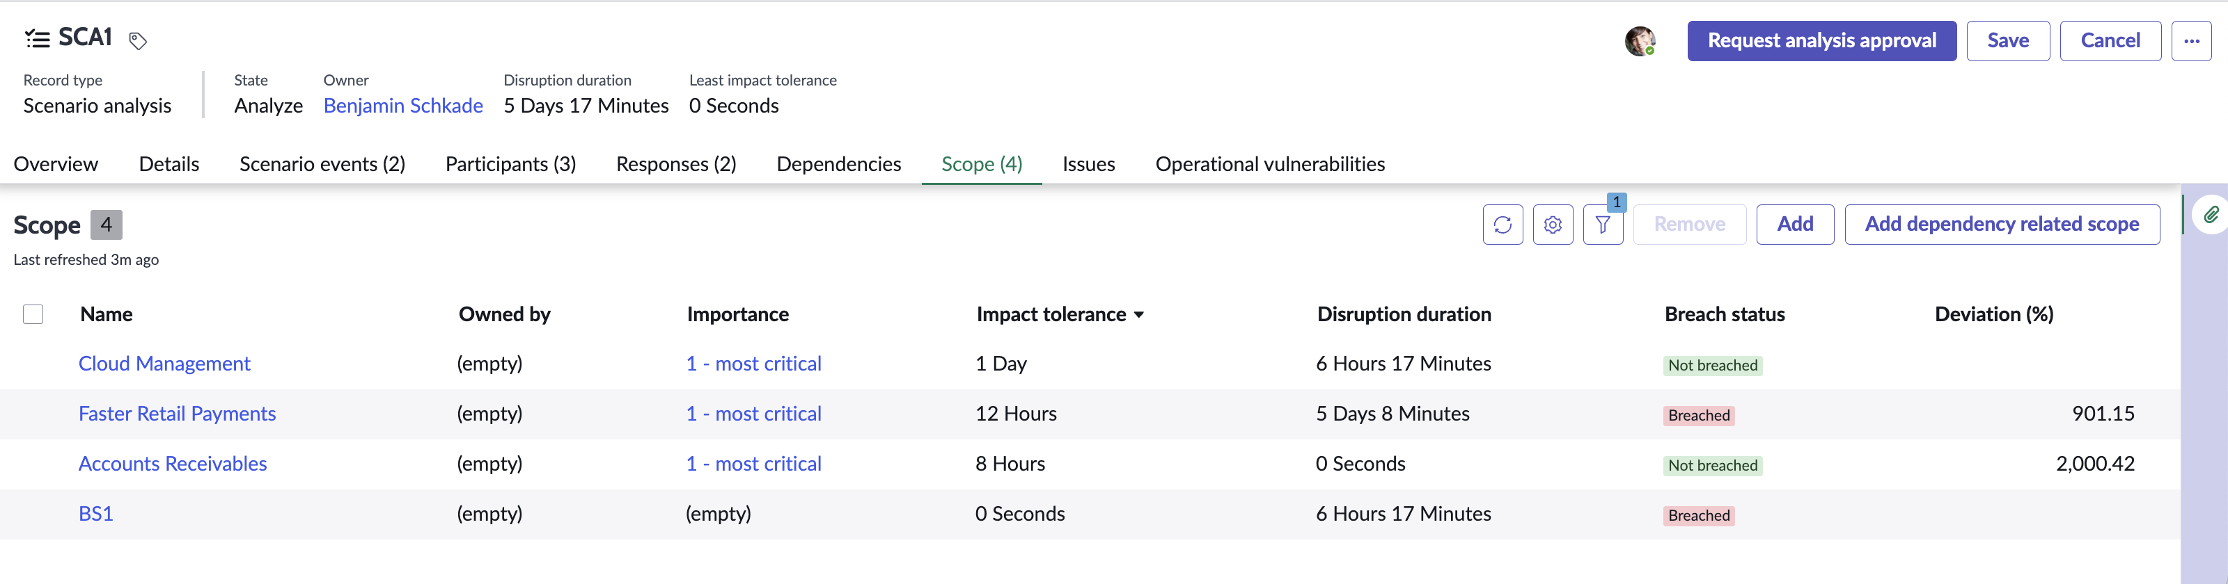Click the Scope count badge showing 4
2228x584 pixels.
(x=107, y=225)
